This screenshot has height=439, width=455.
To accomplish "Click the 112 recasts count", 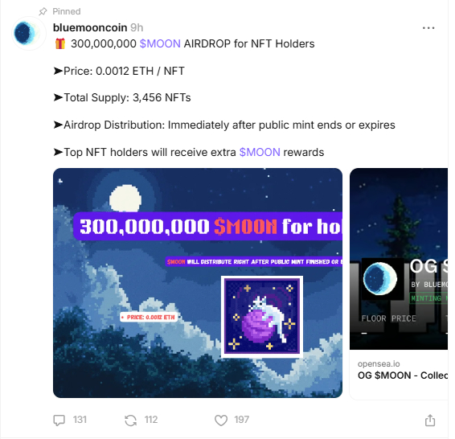I will point(151,420).
